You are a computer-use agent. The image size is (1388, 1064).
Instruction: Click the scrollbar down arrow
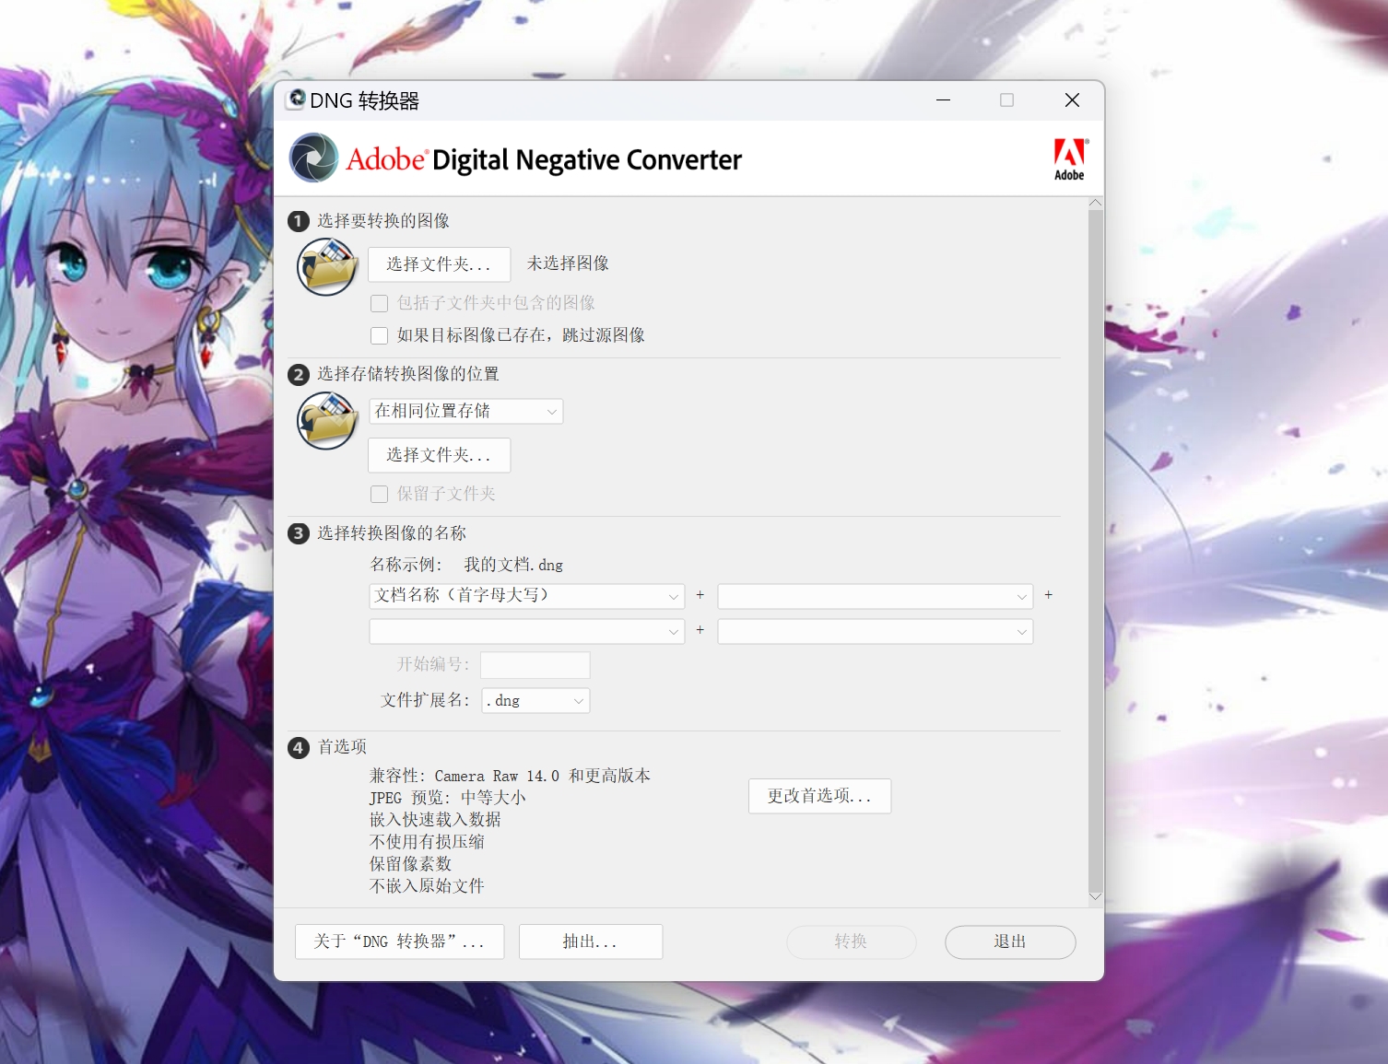(1095, 897)
